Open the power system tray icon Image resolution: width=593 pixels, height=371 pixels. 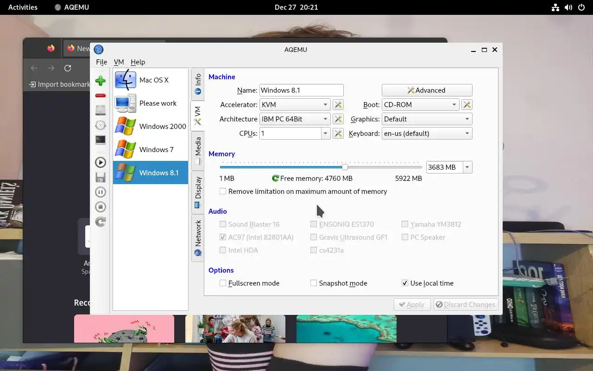(x=581, y=7)
